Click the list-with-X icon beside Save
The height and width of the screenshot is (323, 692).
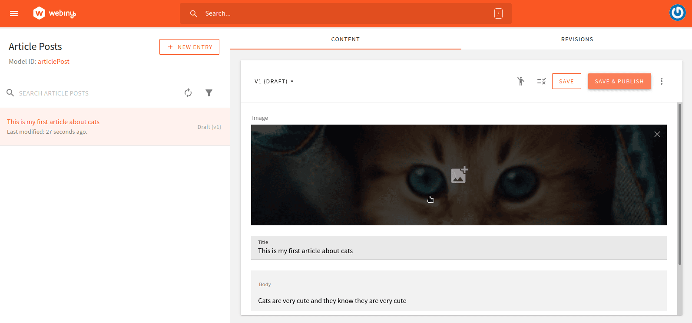(541, 81)
